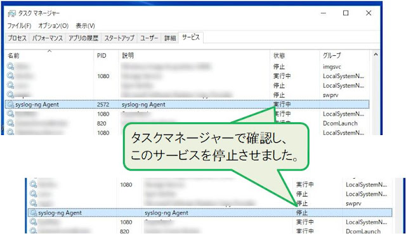
Task: Click the scrollbar up arrow
Action: click(x=376, y=55)
